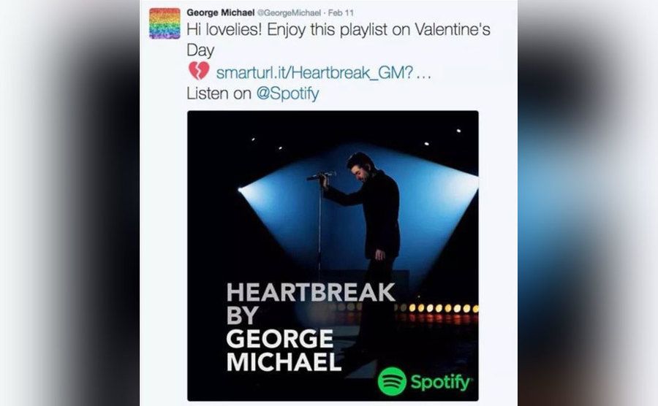This screenshot has width=658, height=406.
Task: Click the Spotify wordmark on the cover
Action: 441,382
